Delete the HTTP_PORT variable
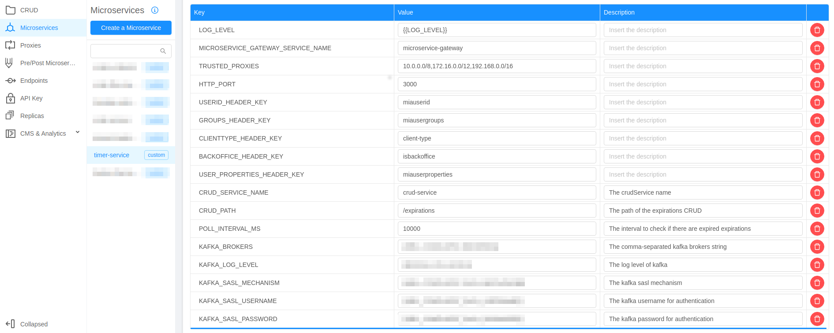 [817, 84]
